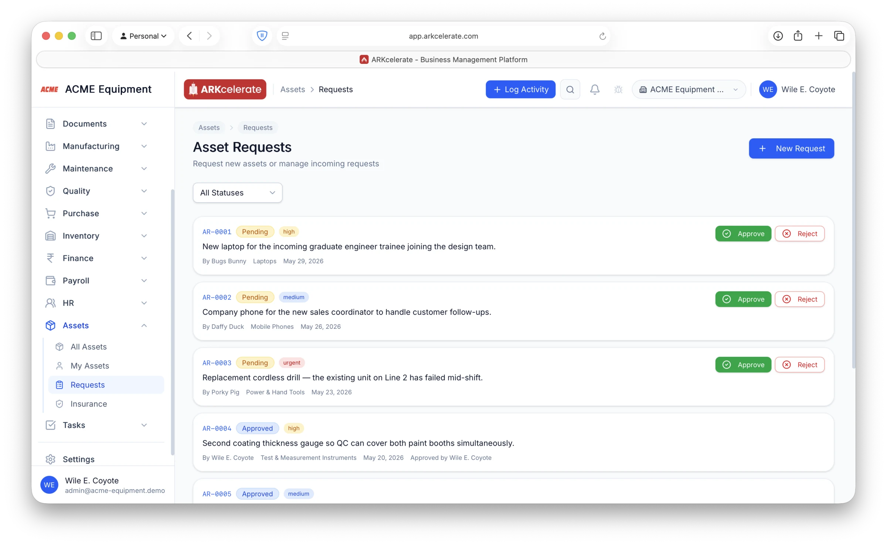Click the WE avatar in the top header

click(x=768, y=89)
